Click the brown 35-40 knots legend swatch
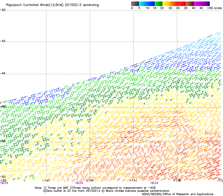223x196 pixels. coord(190,4)
